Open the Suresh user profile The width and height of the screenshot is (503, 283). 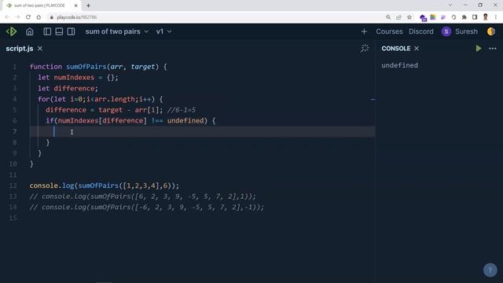click(x=466, y=31)
